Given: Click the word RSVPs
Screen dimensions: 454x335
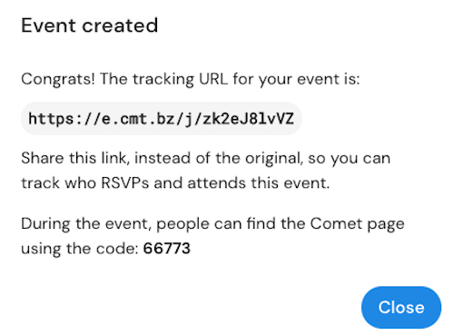Looking at the screenshot, I should (125, 183).
